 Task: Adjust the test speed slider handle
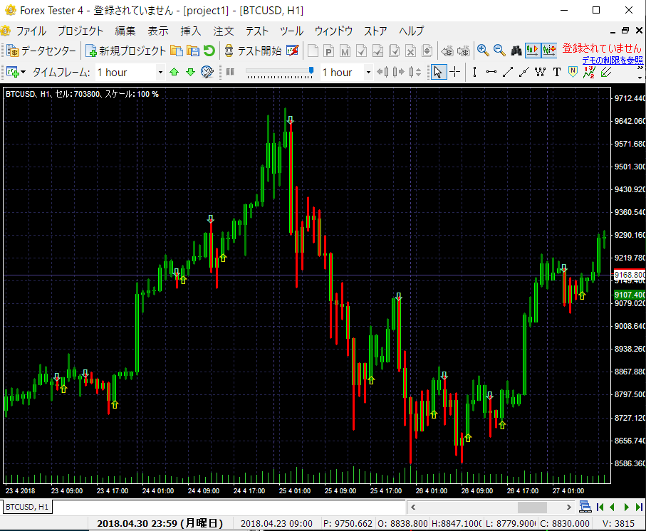[311, 70]
